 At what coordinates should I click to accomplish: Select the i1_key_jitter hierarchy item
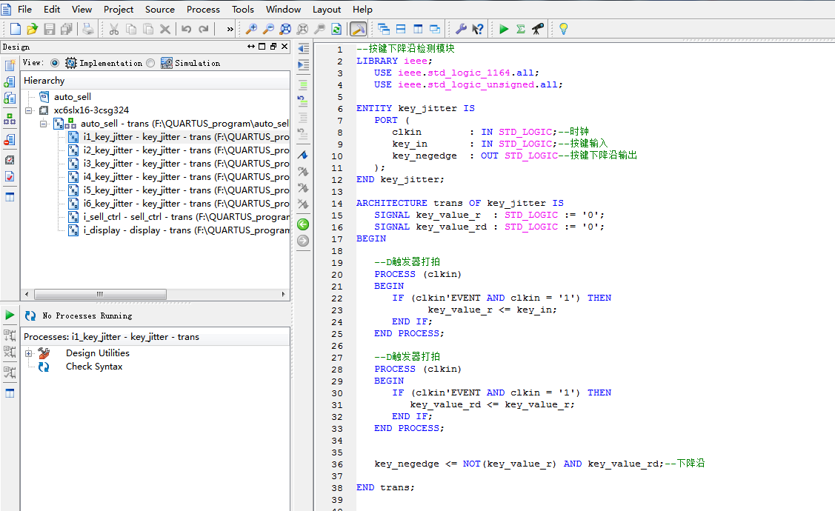point(179,137)
